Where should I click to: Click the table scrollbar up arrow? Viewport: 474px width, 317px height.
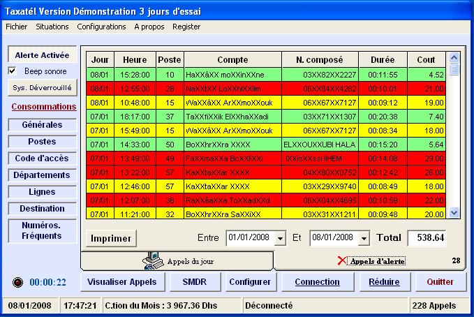coord(454,57)
